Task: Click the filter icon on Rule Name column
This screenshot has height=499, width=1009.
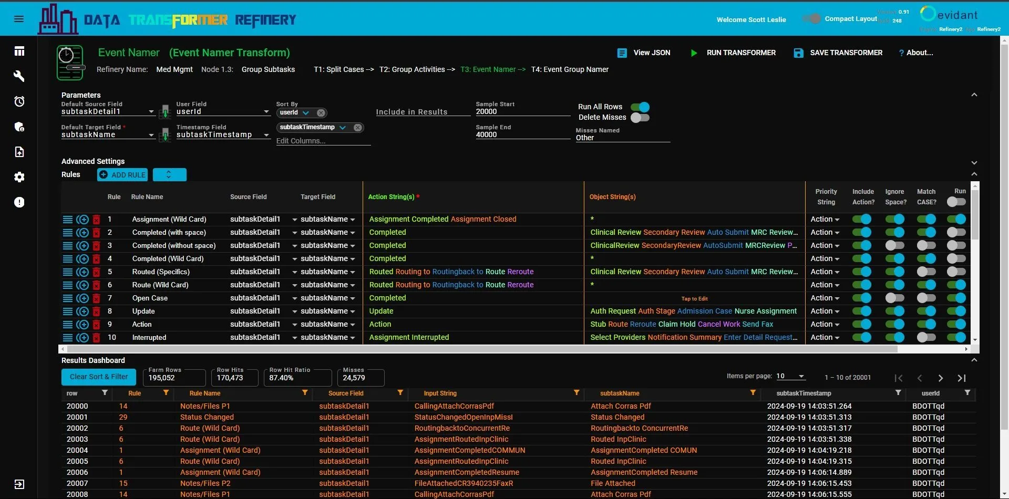Action: 305,393
